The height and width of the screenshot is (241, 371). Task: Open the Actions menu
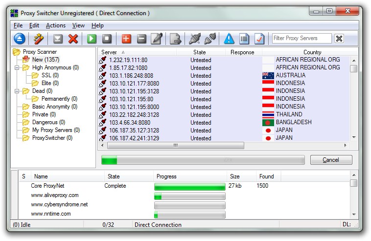coord(56,25)
